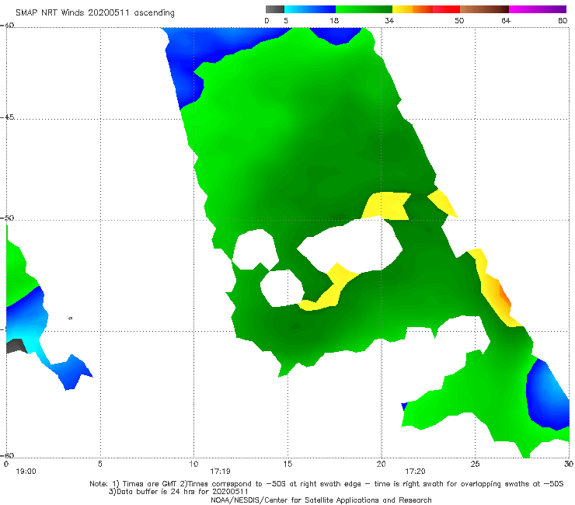The width and height of the screenshot is (575, 505).
Task: Click the color bar label "34"
Action: (x=389, y=21)
